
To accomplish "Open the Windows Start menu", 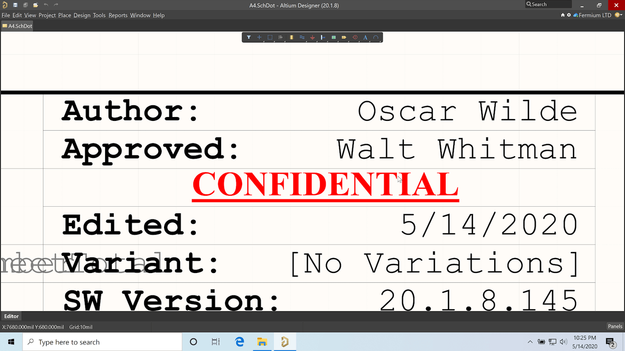I will coord(11,342).
